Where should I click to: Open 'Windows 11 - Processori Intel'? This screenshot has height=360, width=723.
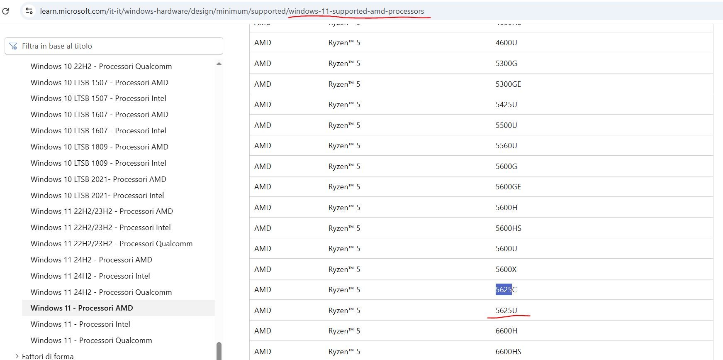tap(80, 324)
